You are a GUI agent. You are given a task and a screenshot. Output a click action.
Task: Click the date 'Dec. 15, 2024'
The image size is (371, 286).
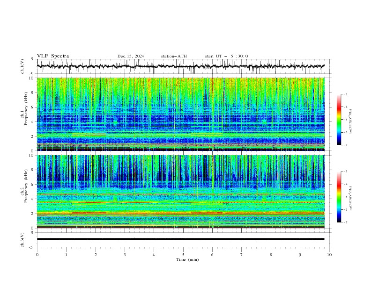click(x=131, y=56)
